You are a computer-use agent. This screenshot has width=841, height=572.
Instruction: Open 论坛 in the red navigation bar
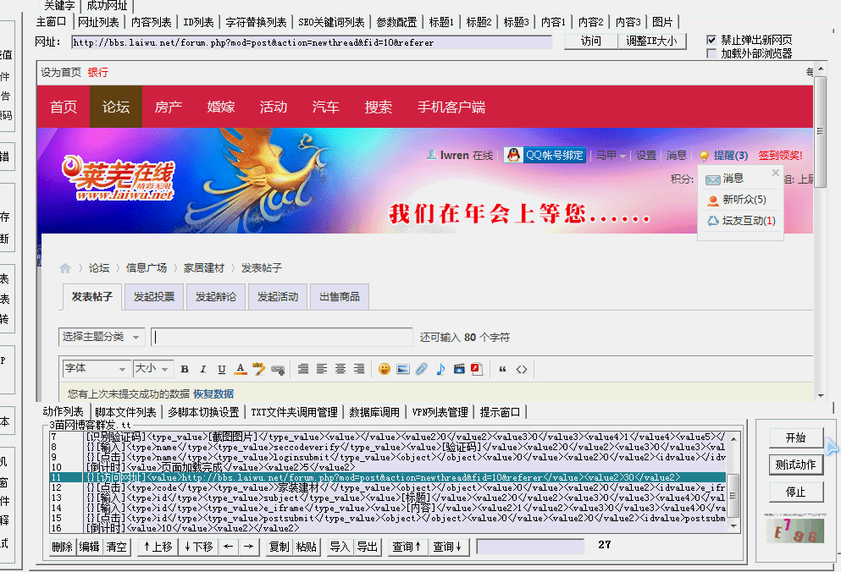[x=116, y=107]
